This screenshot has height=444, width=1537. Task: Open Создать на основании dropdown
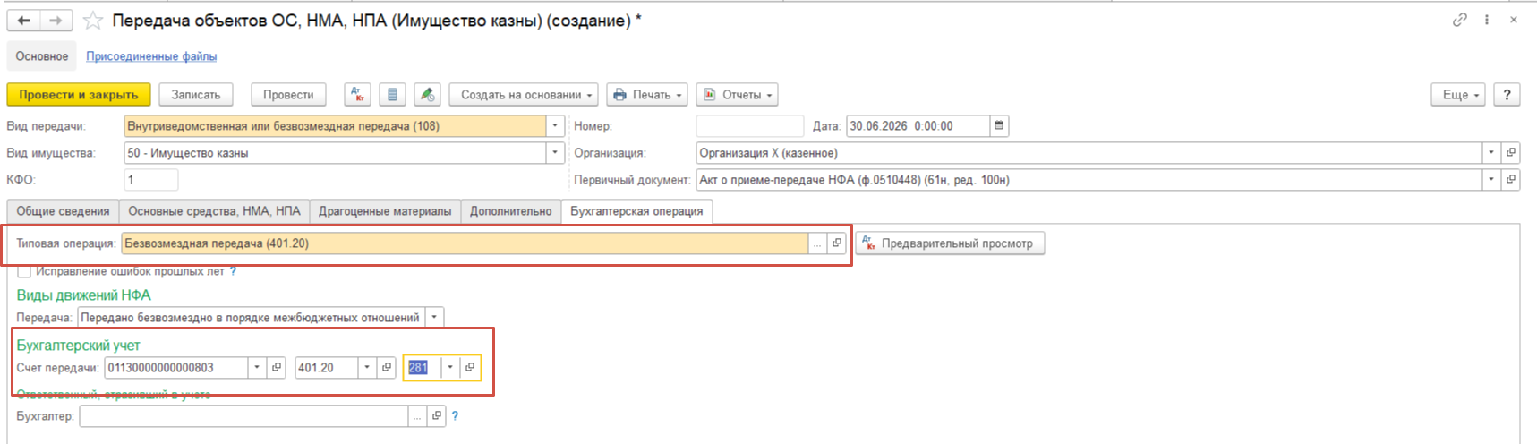tap(524, 95)
